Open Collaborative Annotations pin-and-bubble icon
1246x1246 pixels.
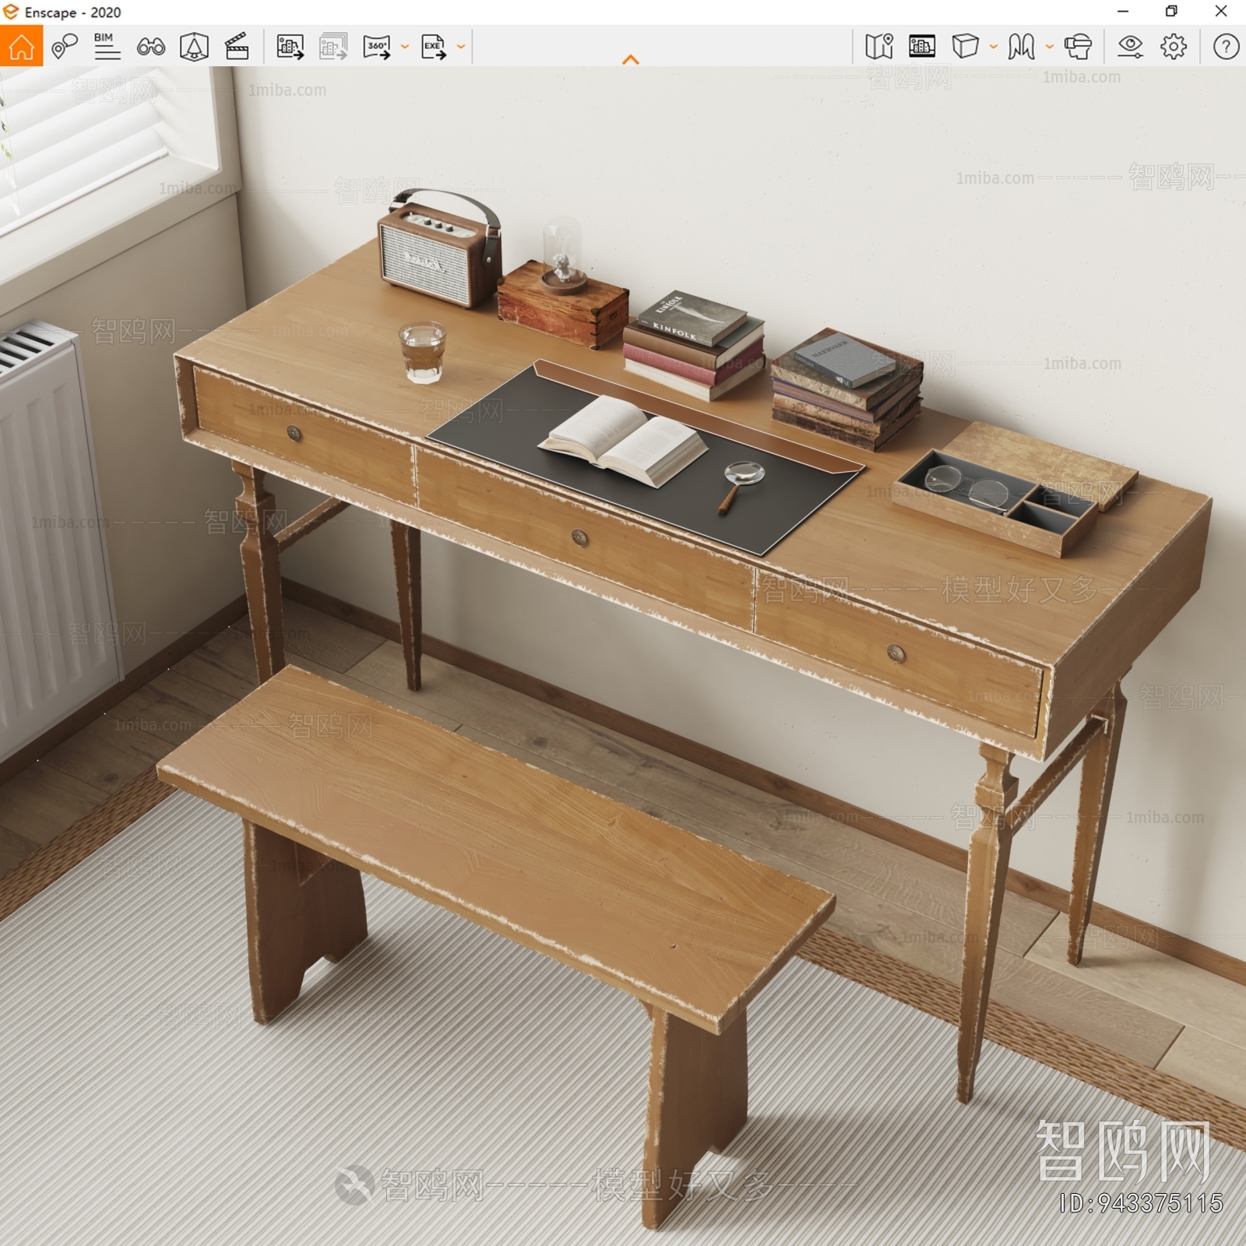(65, 46)
